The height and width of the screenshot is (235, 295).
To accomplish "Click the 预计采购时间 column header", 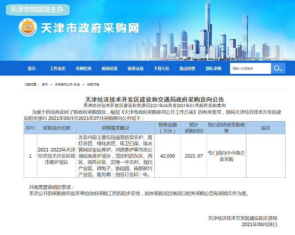I will tap(194, 128).
